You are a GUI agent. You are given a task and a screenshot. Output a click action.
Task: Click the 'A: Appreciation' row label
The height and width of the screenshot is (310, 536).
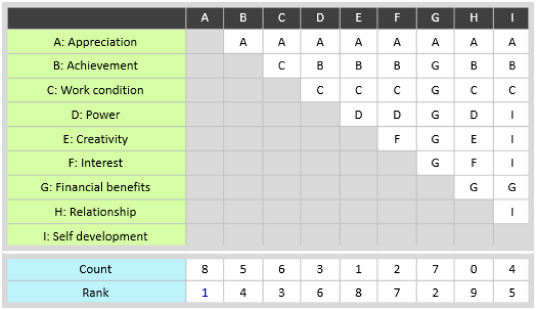pos(96,42)
